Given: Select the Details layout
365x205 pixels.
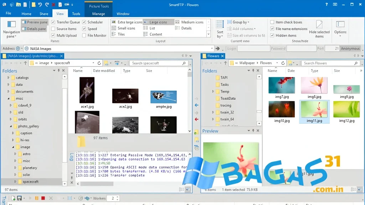Looking at the screenshot, I should coord(184,28).
